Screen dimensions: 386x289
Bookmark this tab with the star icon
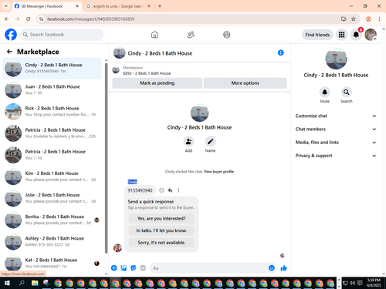point(354,19)
